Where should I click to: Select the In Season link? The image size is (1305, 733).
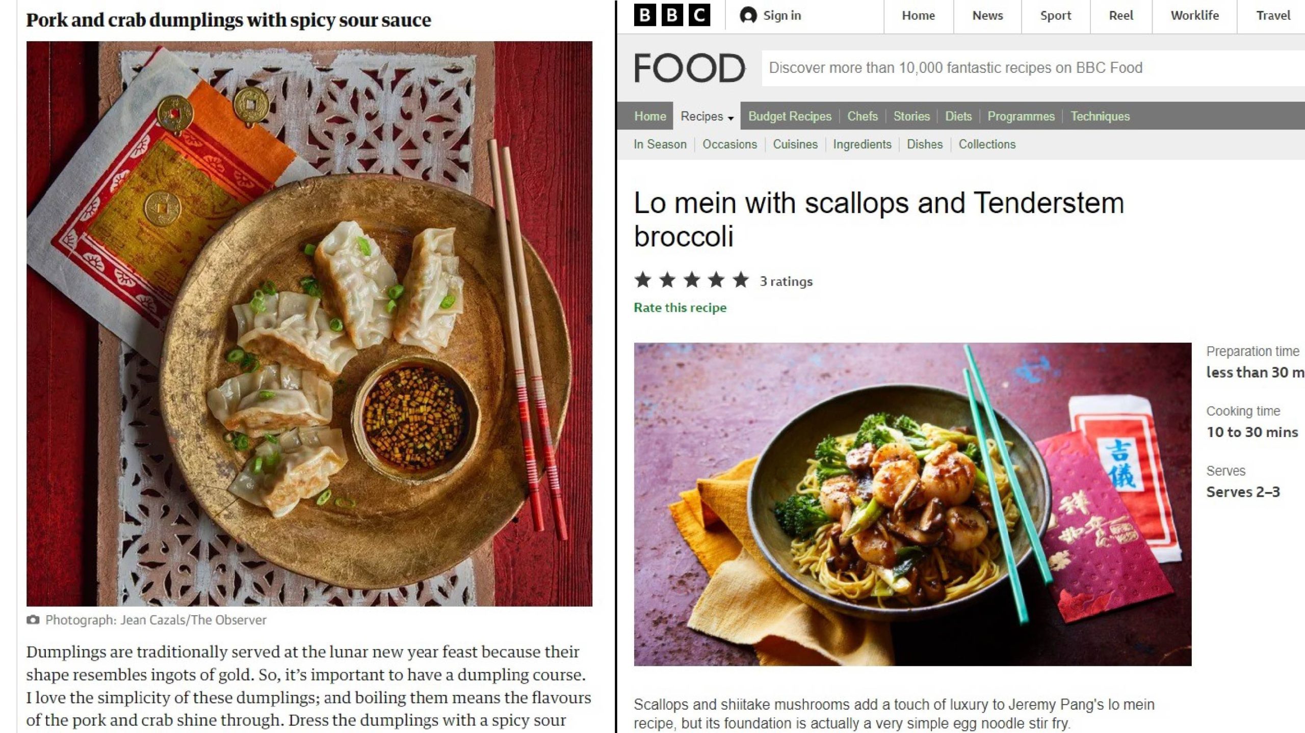tap(660, 144)
